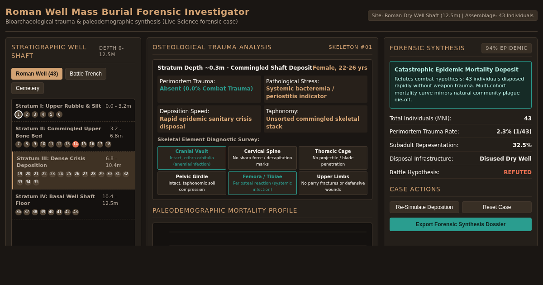Click the Perimortem Trauma Rate 2.3% (1/43) value
The image size is (543, 285).
514,132
